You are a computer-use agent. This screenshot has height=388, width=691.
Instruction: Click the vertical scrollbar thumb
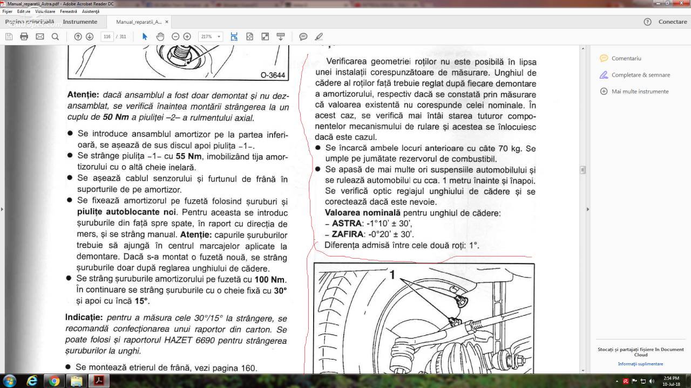click(x=582, y=170)
